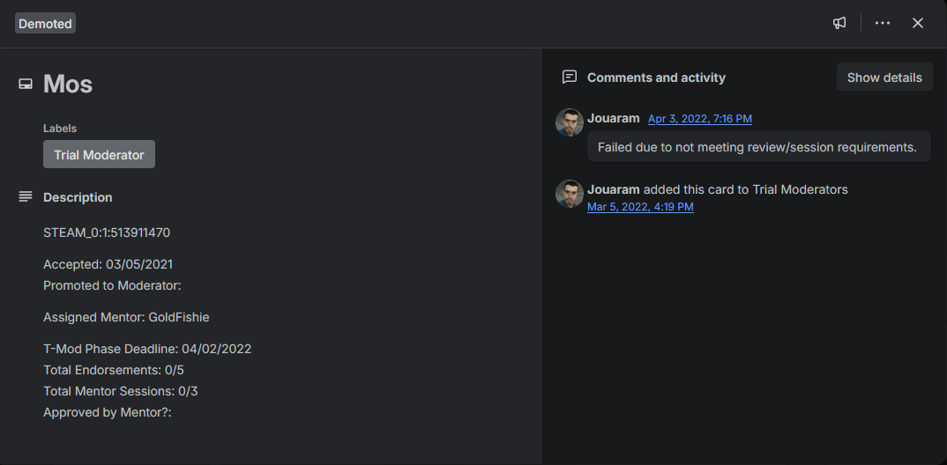Click the Assigned Mentor: GoldFishie line
The height and width of the screenshot is (465, 947).
coord(126,317)
